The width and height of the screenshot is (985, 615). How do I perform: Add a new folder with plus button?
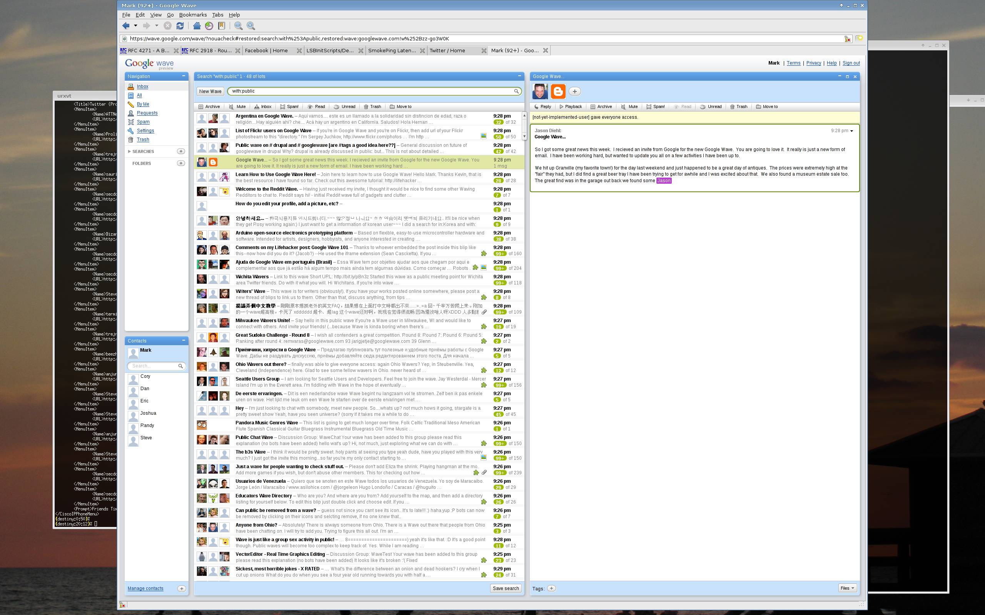(181, 163)
